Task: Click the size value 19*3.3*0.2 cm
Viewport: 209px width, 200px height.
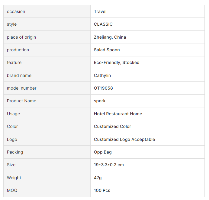Action: [109, 165]
